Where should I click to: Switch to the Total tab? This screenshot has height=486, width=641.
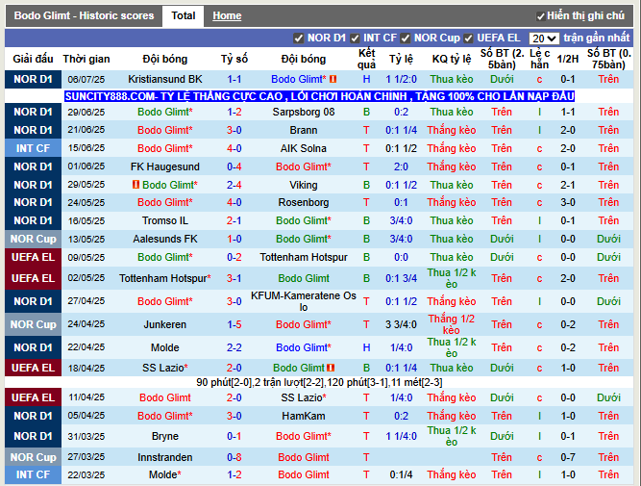[x=183, y=16]
